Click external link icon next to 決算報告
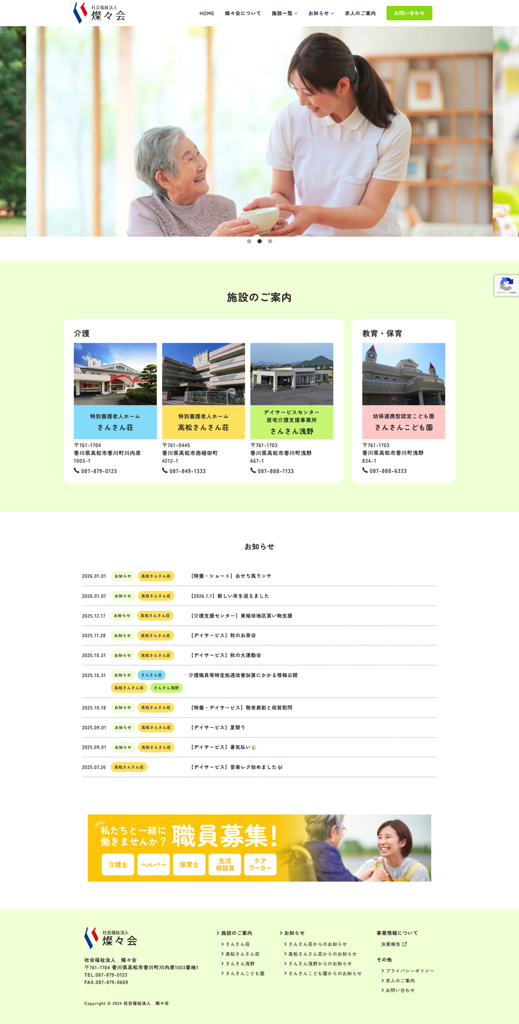Screen dimensions: 519x1024 (x=404, y=944)
